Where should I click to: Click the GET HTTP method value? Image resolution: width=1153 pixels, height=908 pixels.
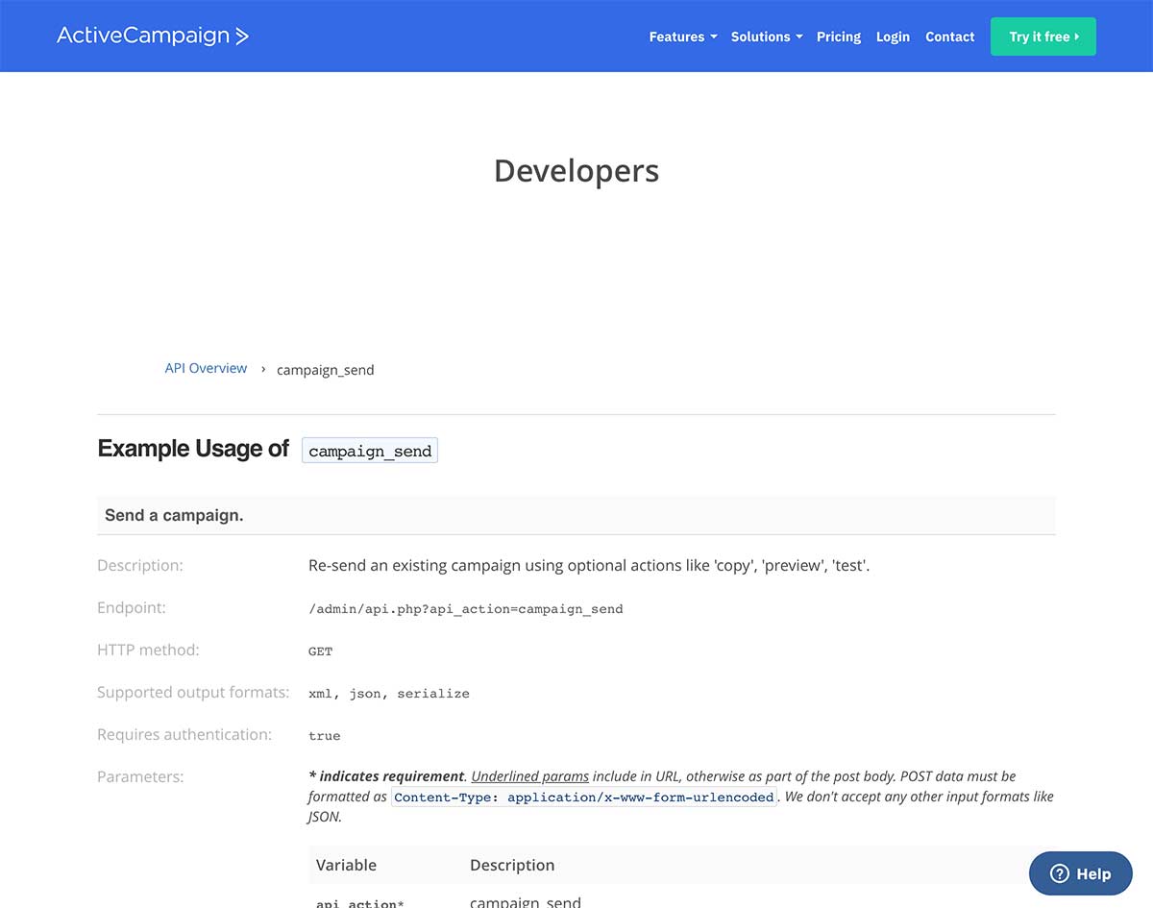tap(320, 651)
